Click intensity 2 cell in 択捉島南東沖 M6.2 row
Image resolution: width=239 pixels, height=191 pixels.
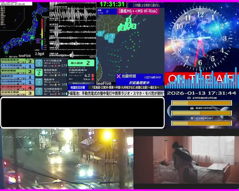(x=30, y=61)
